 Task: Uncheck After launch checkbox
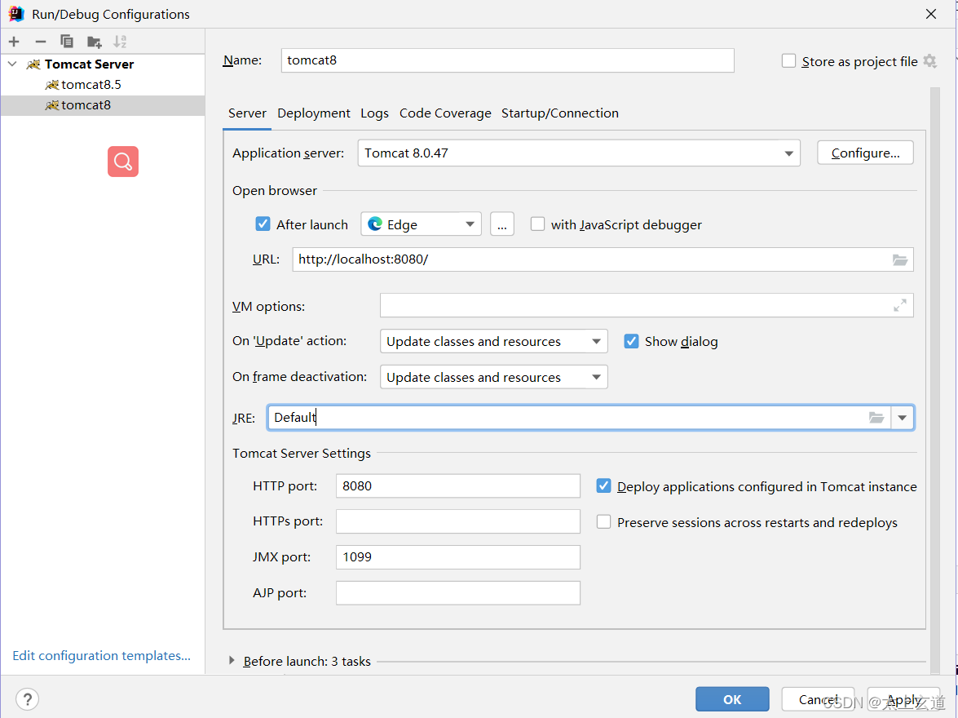(x=263, y=224)
